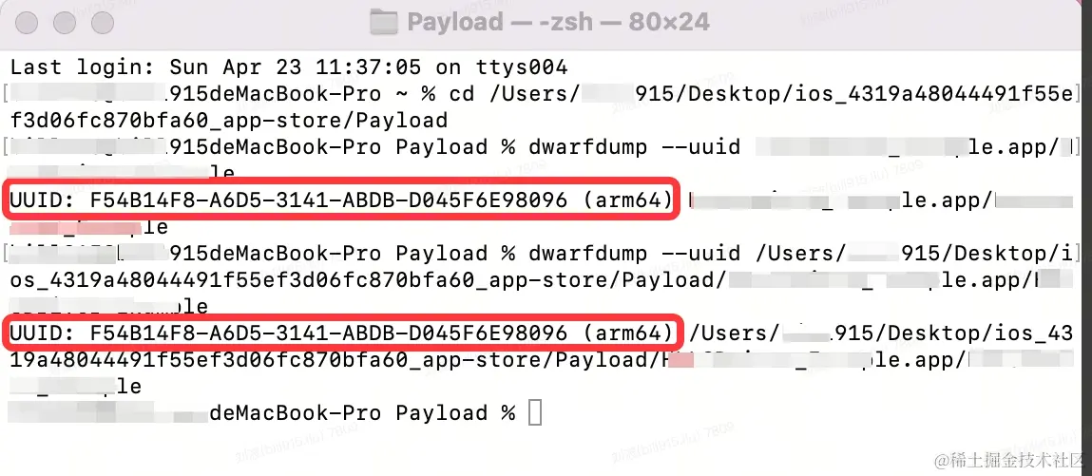Screen dimensions: 1092x476
Task: Click "(arm64)" in the first UUID line
Action: tap(627, 200)
